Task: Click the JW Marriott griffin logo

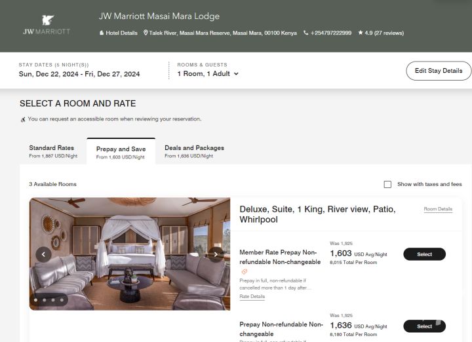Action: 46,21
